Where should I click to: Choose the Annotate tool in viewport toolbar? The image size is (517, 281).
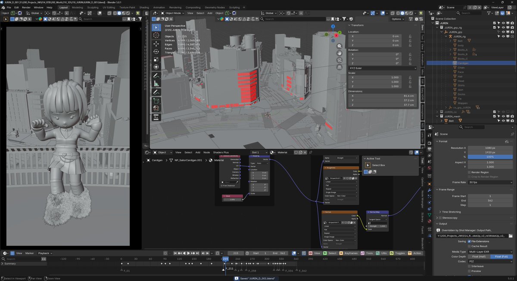pyautogui.click(x=156, y=76)
